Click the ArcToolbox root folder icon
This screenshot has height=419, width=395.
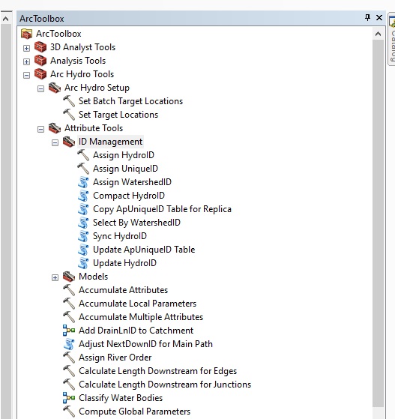[26, 34]
